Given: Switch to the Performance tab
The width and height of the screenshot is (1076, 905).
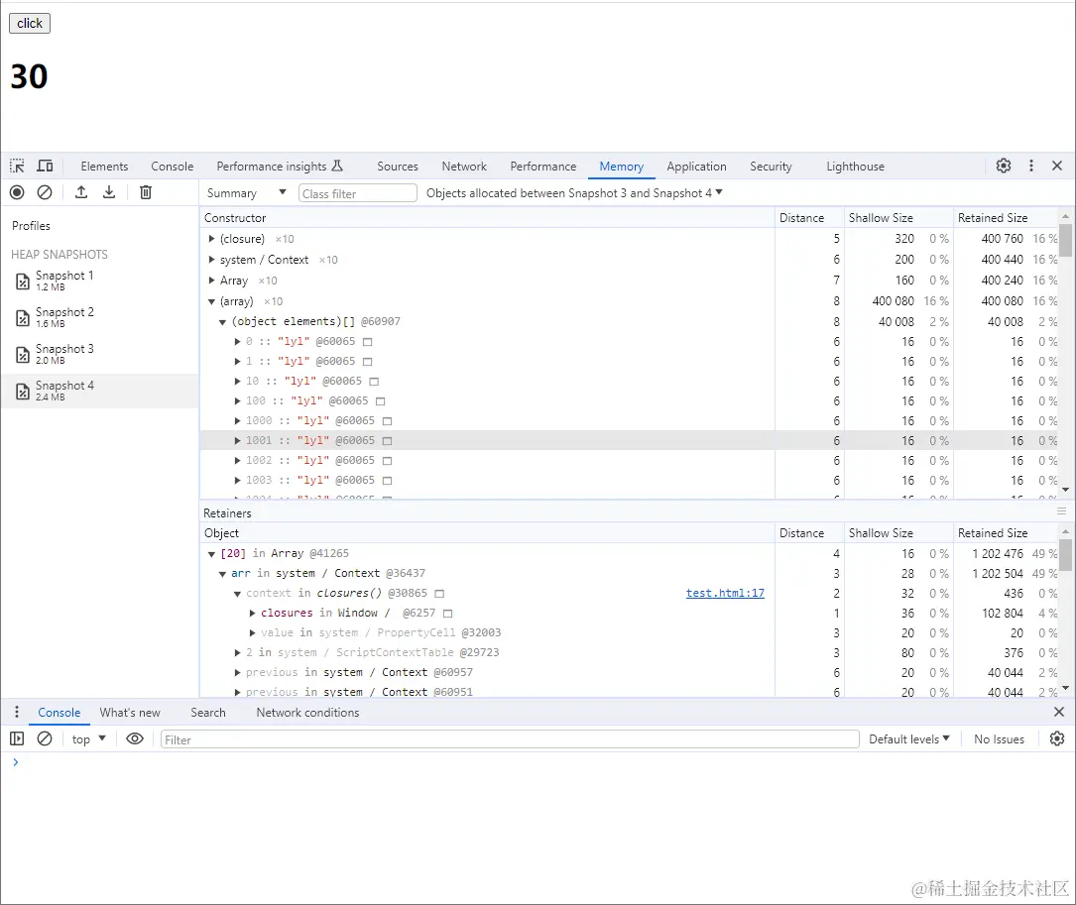Looking at the screenshot, I should click(542, 167).
